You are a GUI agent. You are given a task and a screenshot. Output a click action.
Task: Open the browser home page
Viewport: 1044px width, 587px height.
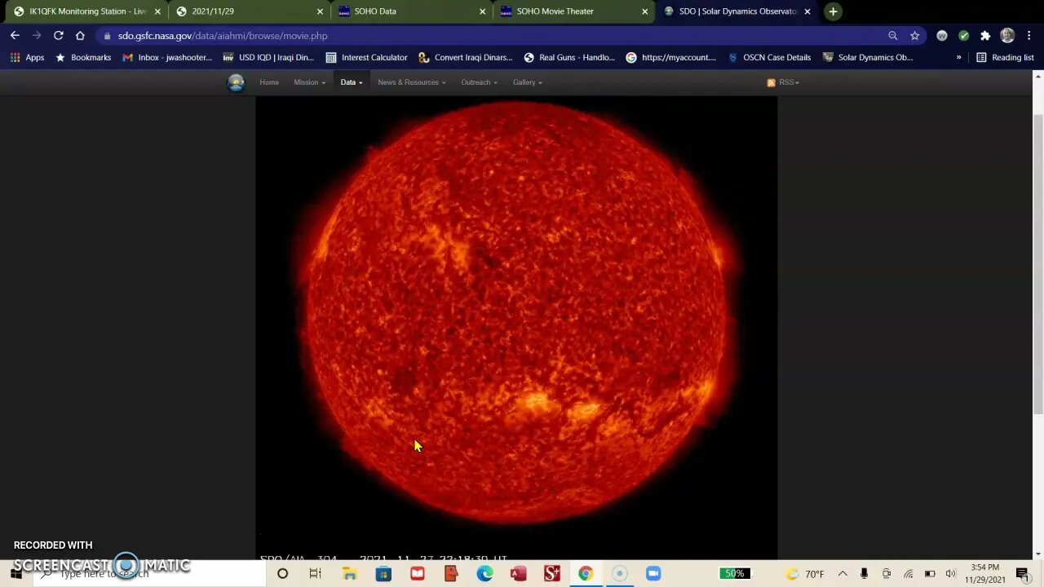(x=80, y=36)
